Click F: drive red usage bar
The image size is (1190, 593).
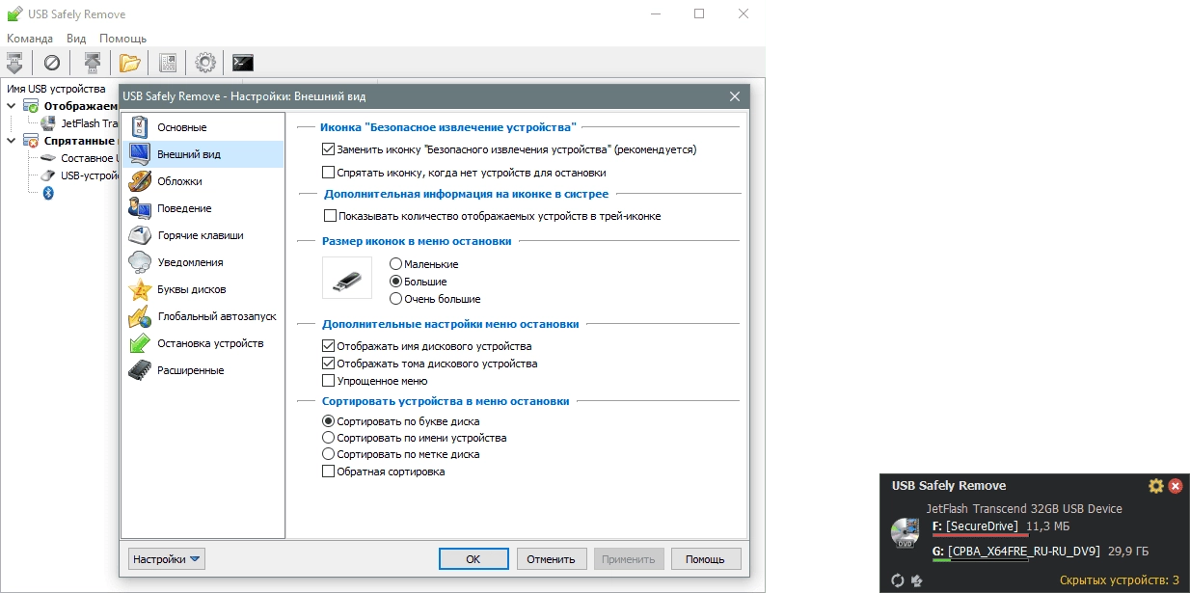[x=981, y=535]
